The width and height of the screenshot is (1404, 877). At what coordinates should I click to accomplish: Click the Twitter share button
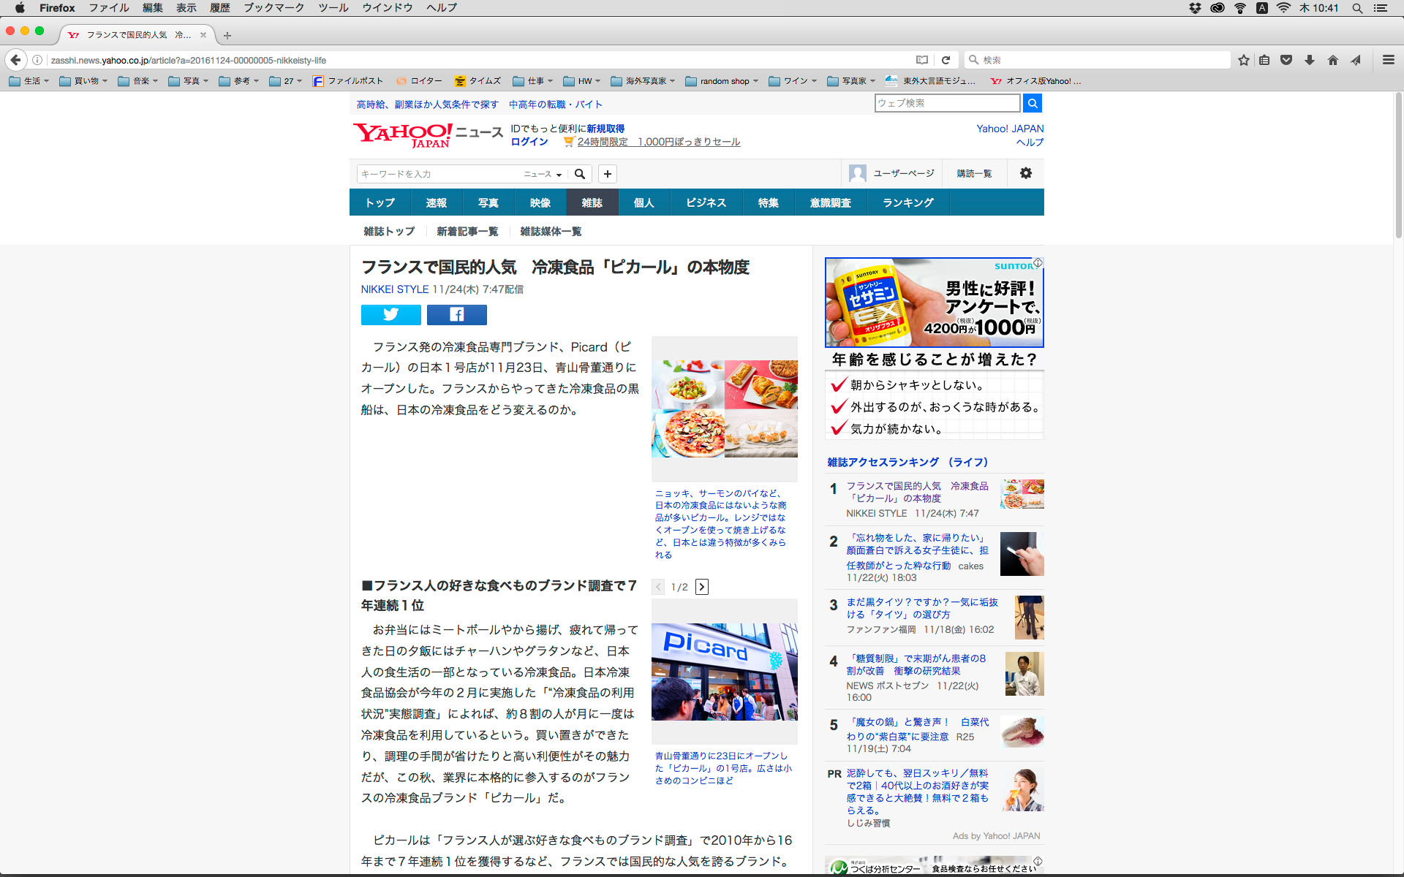(390, 314)
